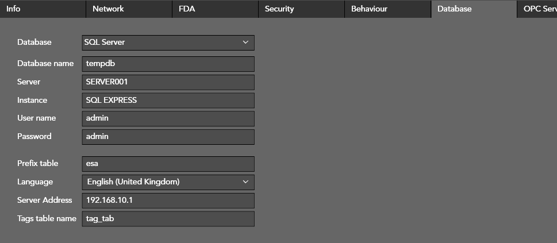The width and height of the screenshot is (557, 243).
Task: Focus the Database name field containing tempdb
Action: [168, 64]
